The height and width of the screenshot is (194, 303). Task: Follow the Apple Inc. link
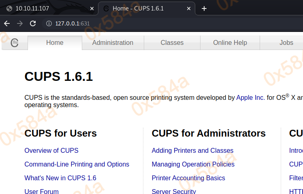tap(250, 97)
